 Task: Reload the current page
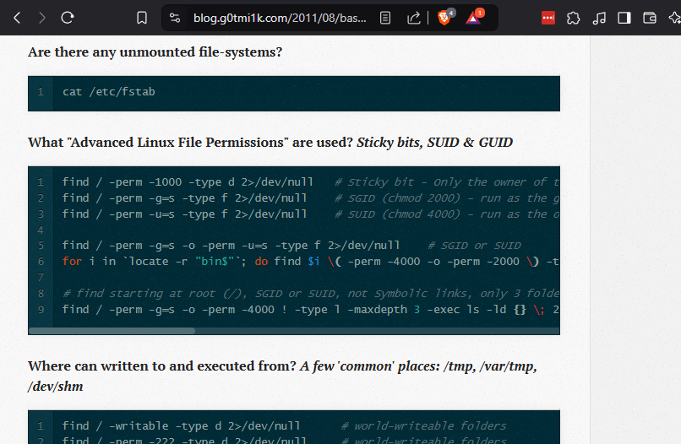[68, 18]
